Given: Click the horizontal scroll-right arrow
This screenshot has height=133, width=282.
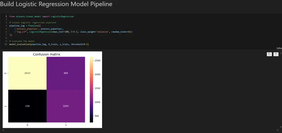Looking at the screenshot, I should (x=278, y=131).
